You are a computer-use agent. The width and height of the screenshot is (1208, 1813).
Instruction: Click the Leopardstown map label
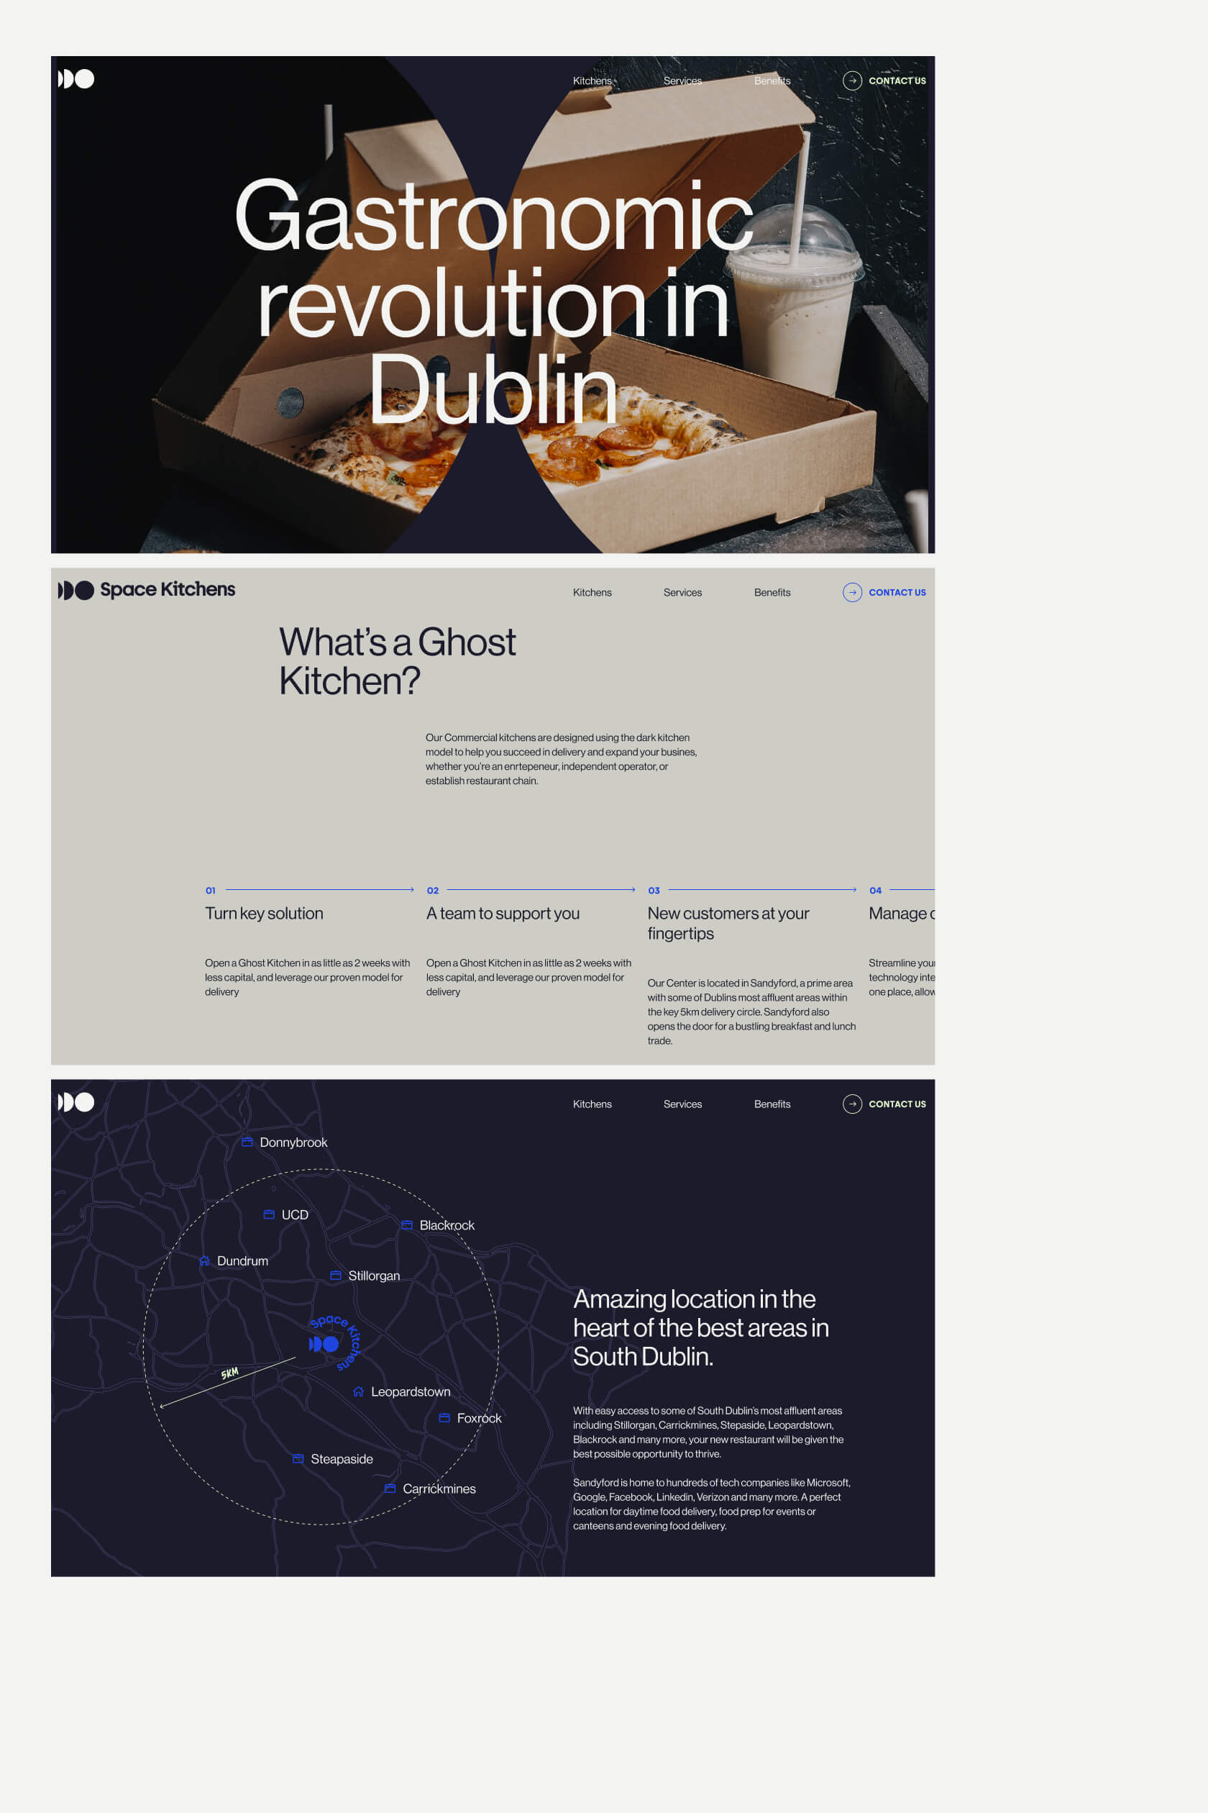tap(411, 1392)
